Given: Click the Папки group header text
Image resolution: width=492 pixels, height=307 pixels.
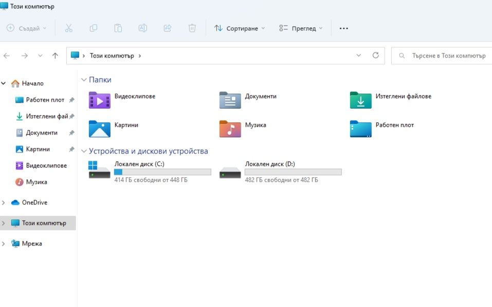Looking at the screenshot, I should pyautogui.click(x=100, y=80).
